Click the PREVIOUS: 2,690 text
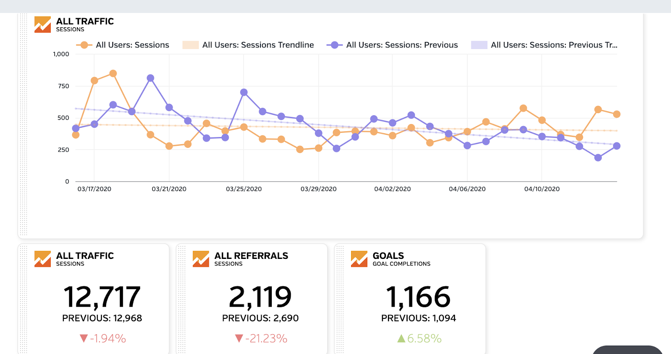Image resolution: width=671 pixels, height=354 pixels. [x=260, y=318]
